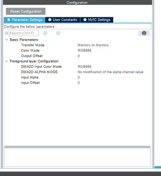The height and width of the screenshot is (176, 161).
Task: Select the Transfer Mode parameter label
Action: (33, 45)
